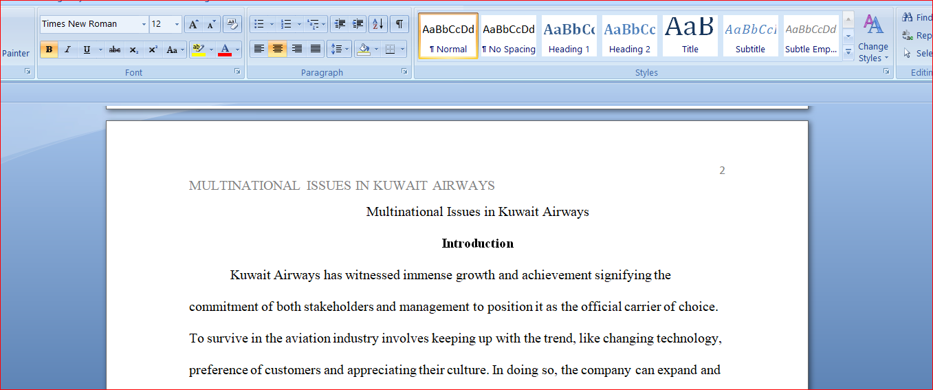933x390 pixels.
Task: Grow the font size
Action: [193, 24]
